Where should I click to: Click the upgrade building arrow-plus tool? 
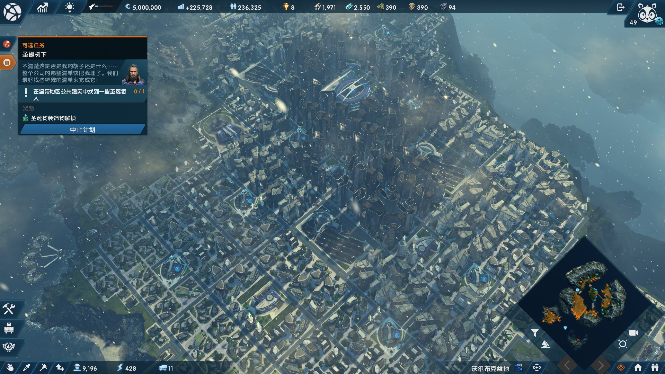pyautogui.click(x=60, y=367)
